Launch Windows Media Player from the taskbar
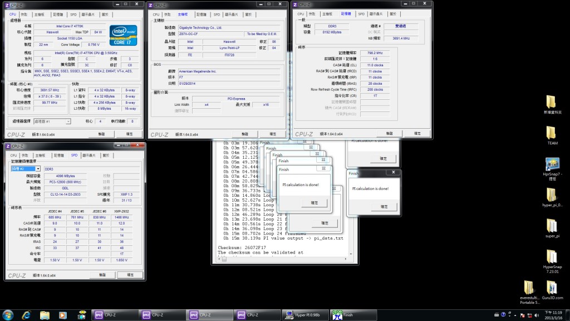This screenshot has width=570, height=321. pyautogui.click(x=63, y=315)
